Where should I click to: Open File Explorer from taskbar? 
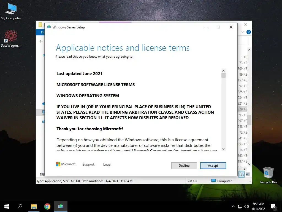pyautogui.click(x=34, y=206)
